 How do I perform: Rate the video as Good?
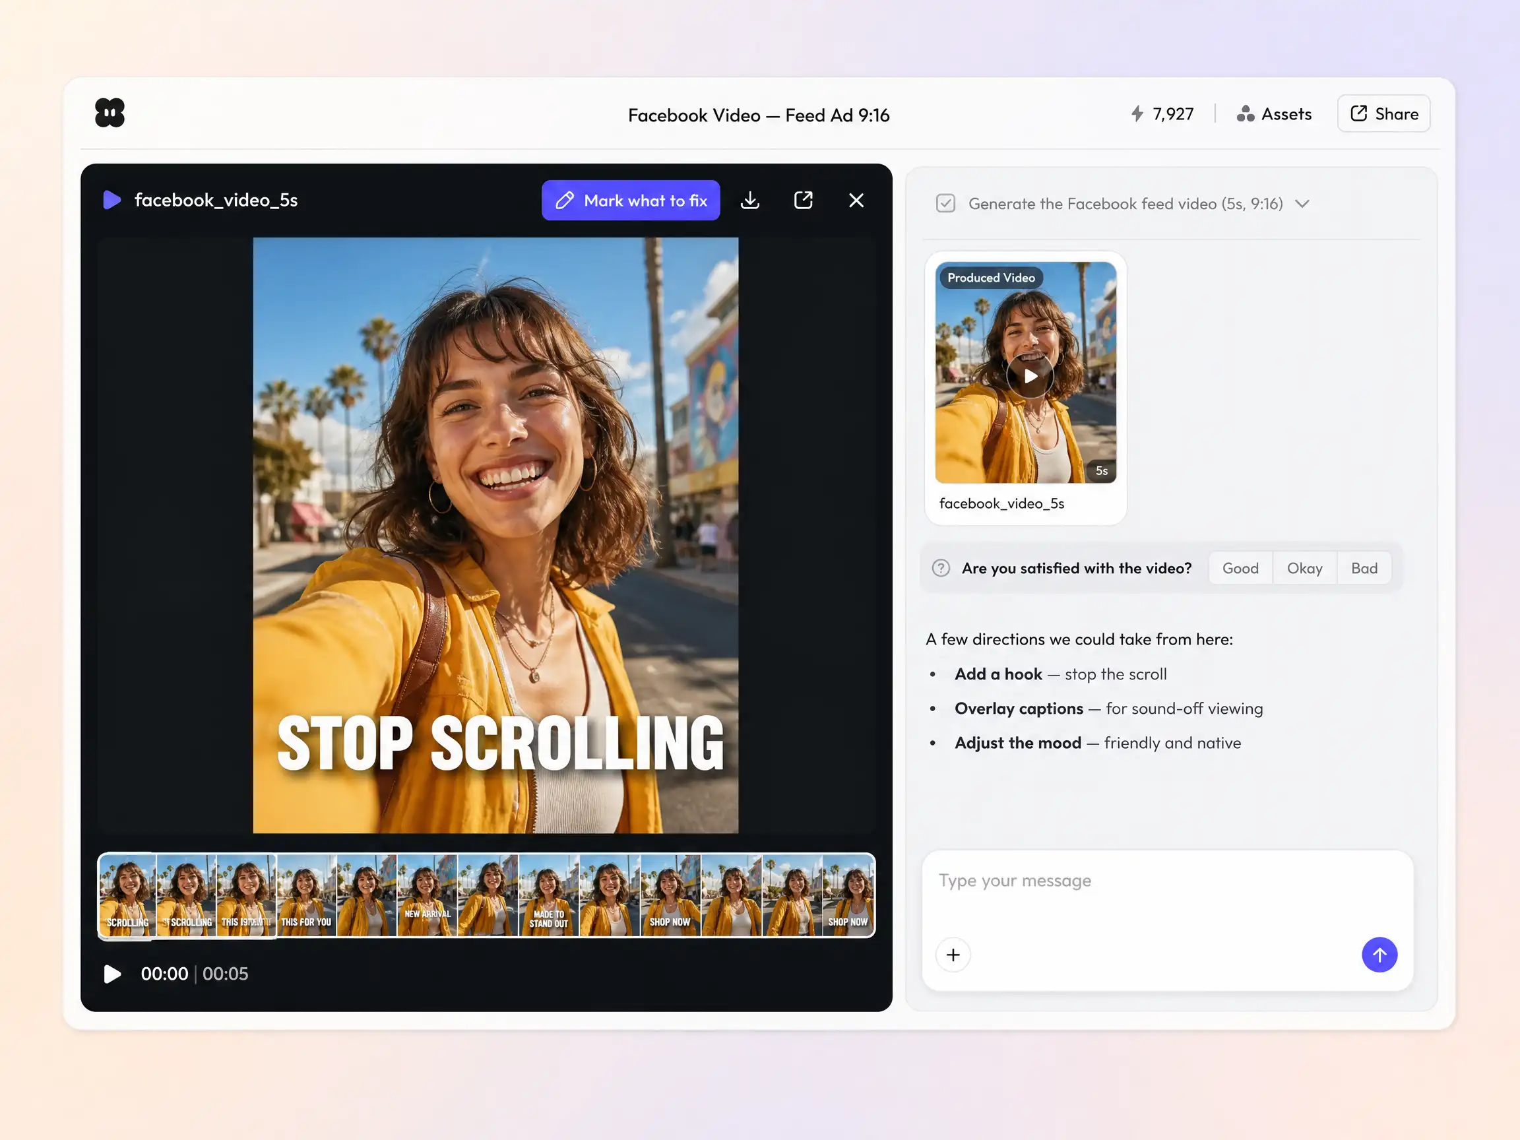click(x=1240, y=568)
